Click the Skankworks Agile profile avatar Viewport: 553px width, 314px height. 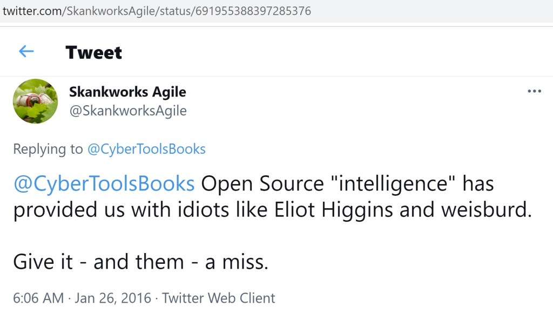coord(35,101)
